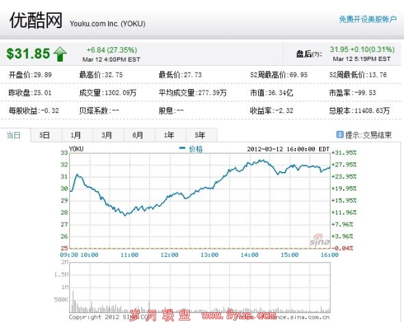Click the 52周最高价:69.95 value
Screen dimensions: 404x322
tap(279, 75)
